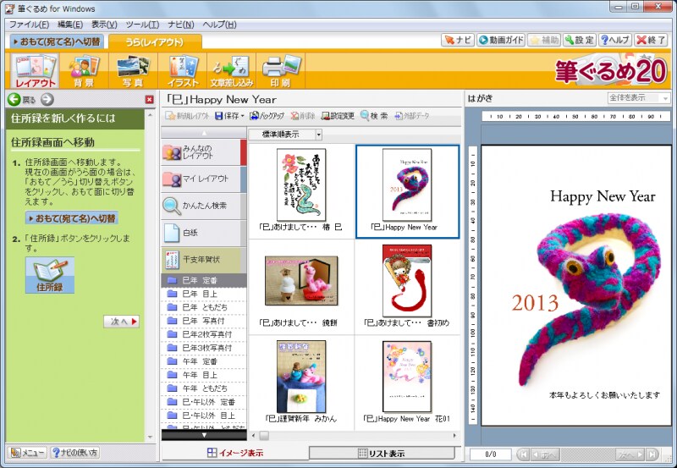Screen dimensions: 677x468
Task: Select the イラスト (Illustration) icon
Action: (x=183, y=71)
